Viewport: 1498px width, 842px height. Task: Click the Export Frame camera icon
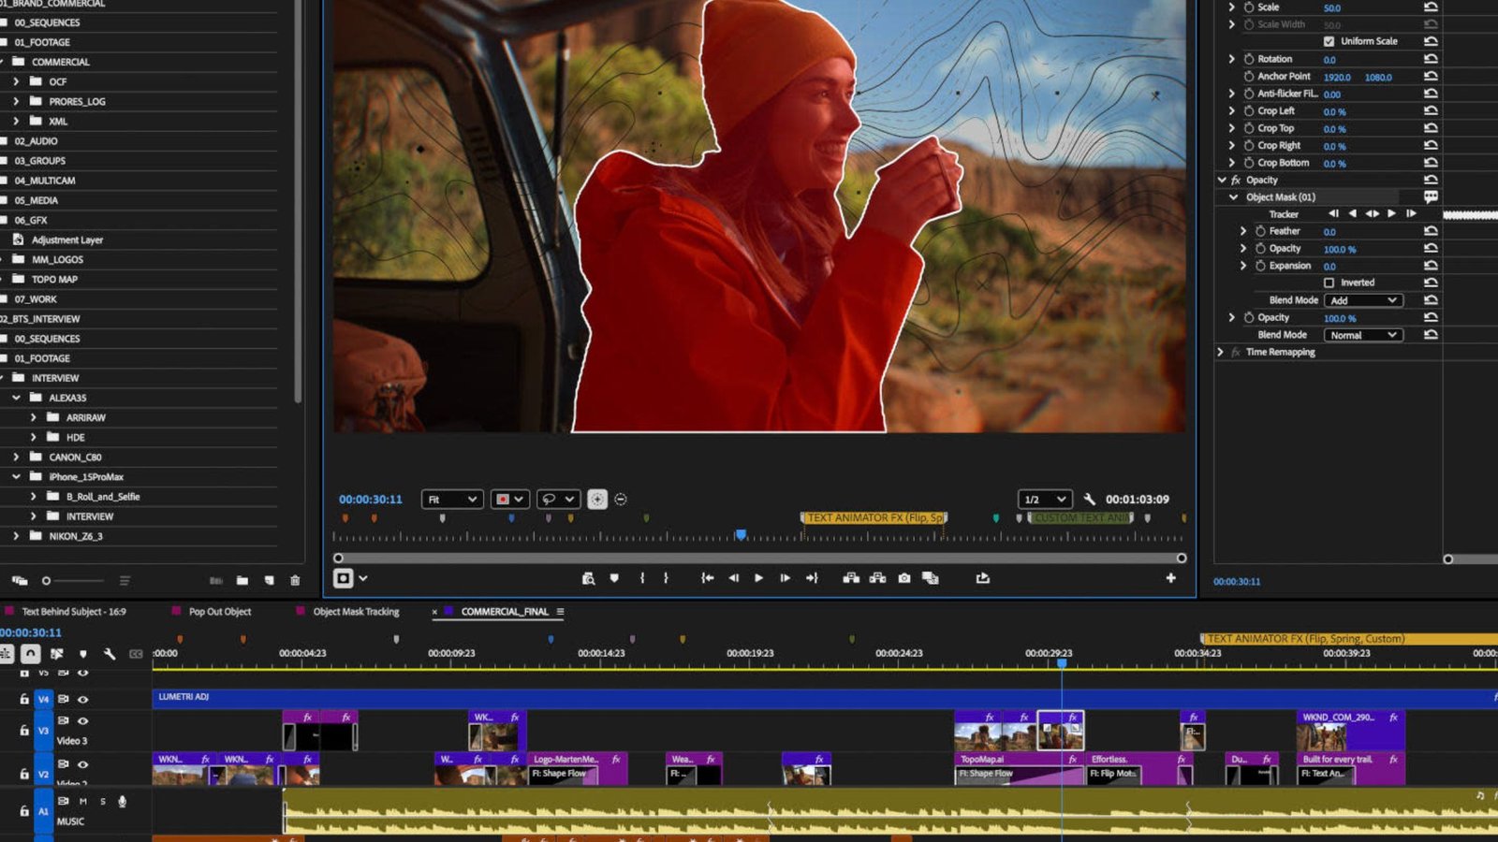point(904,578)
